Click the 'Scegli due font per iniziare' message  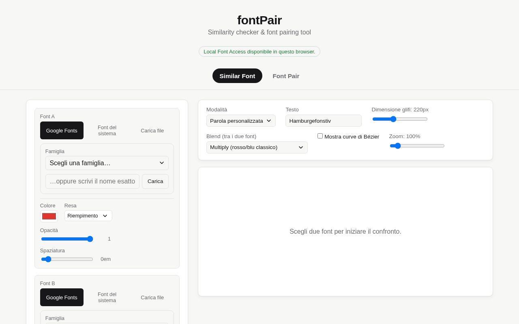click(x=345, y=232)
